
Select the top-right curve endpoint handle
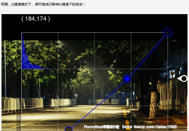[x=168, y=32]
